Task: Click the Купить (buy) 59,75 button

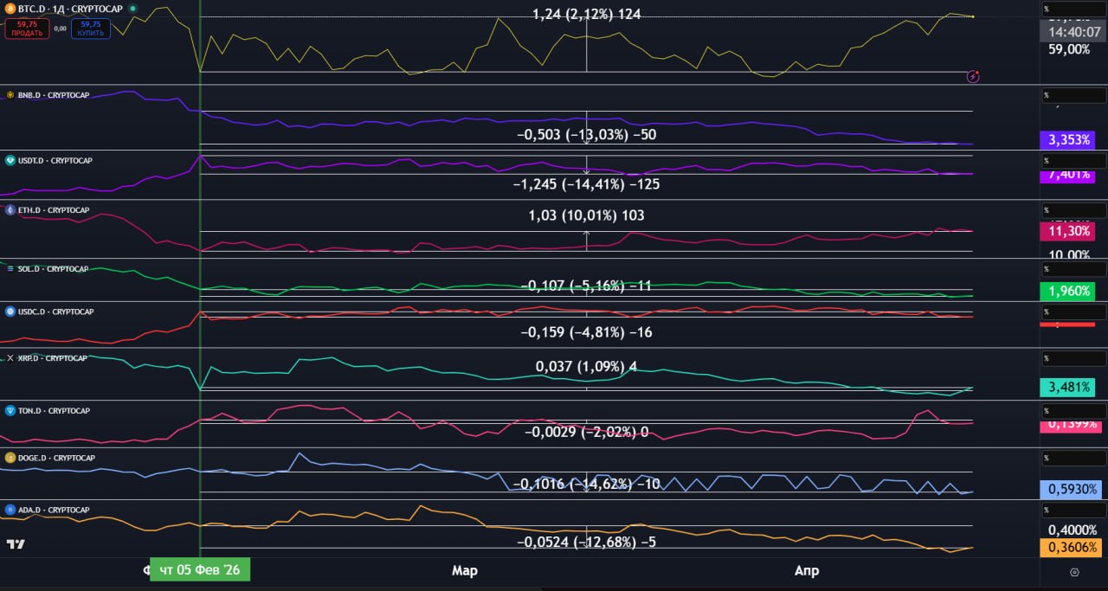Action: [x=90, y=29]
